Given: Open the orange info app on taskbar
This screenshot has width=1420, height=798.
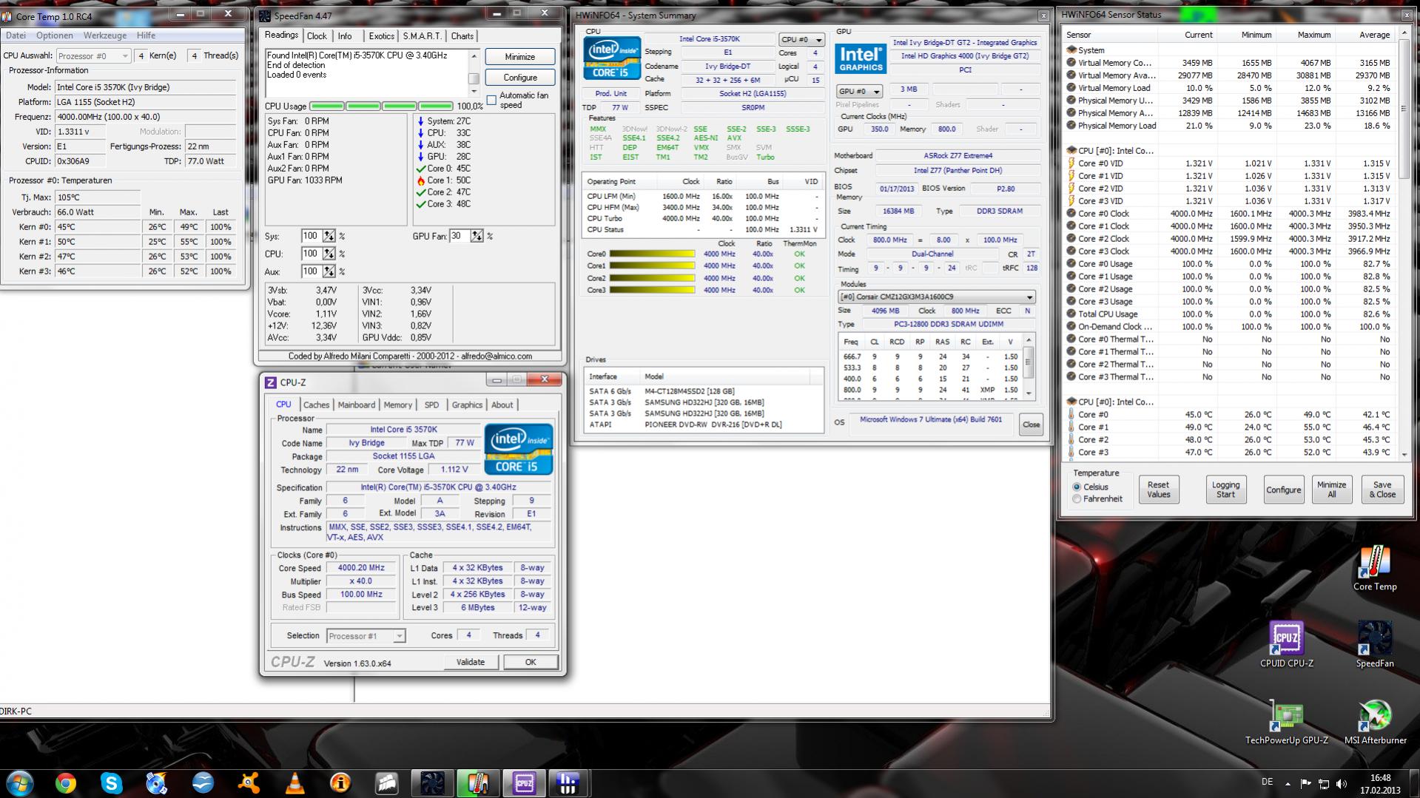Looking at the screenshot, I should (x=340, y=782).
